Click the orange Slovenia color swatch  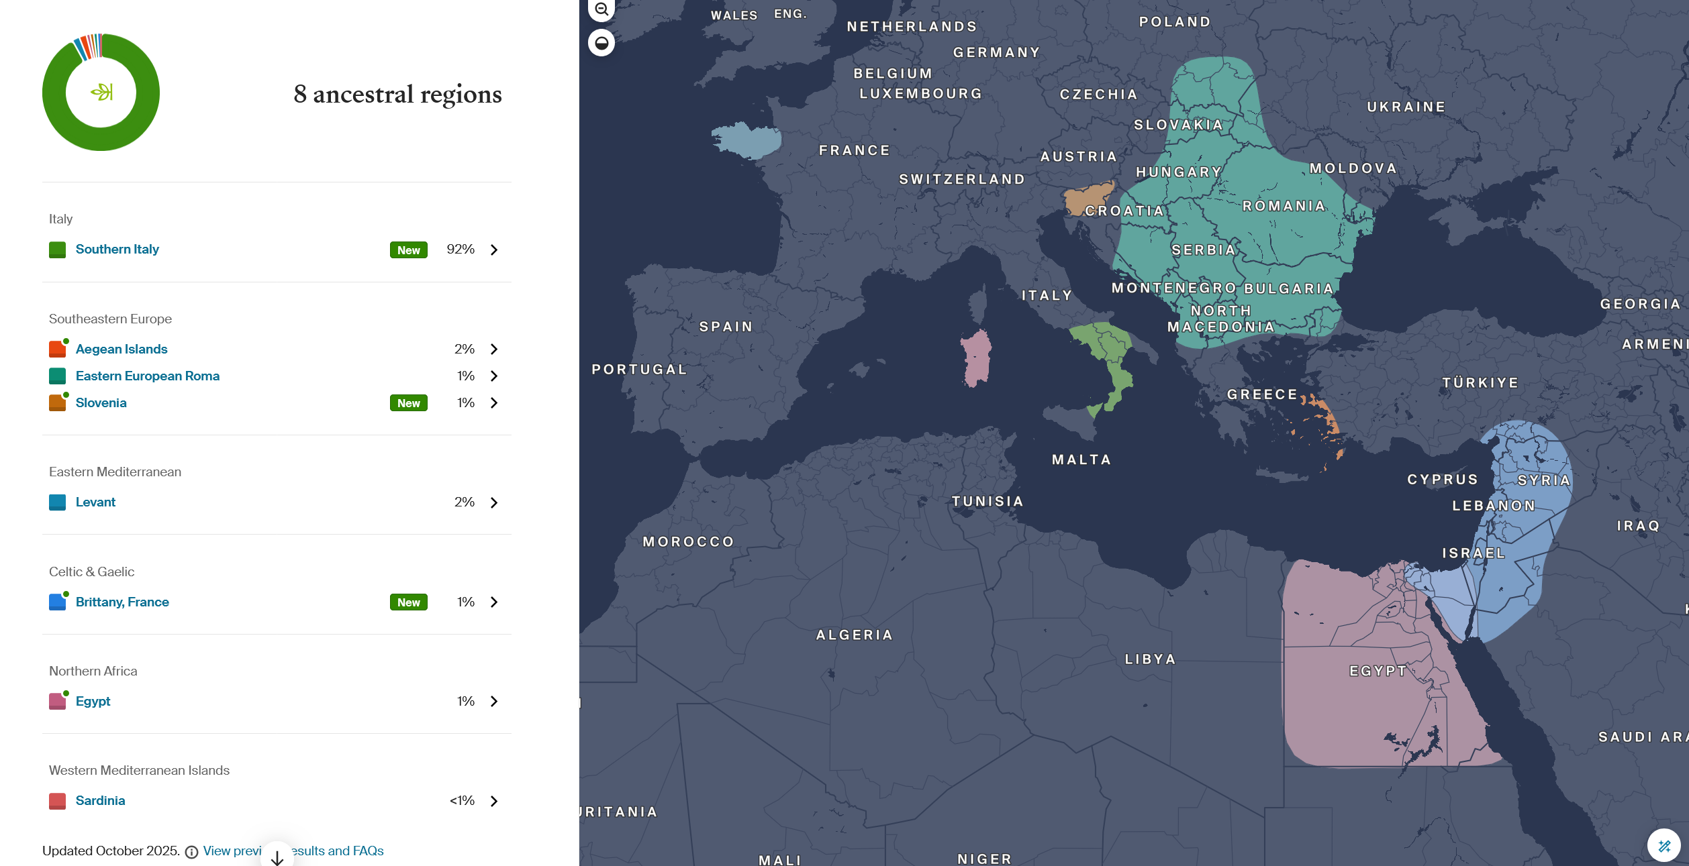tap(57, 402)
